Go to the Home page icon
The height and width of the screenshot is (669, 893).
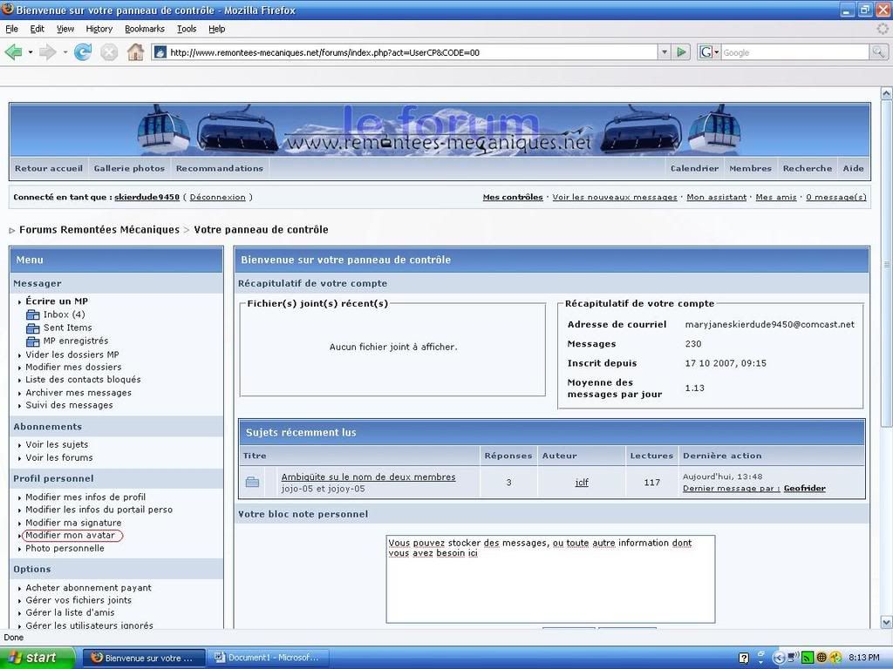point(135,52)
